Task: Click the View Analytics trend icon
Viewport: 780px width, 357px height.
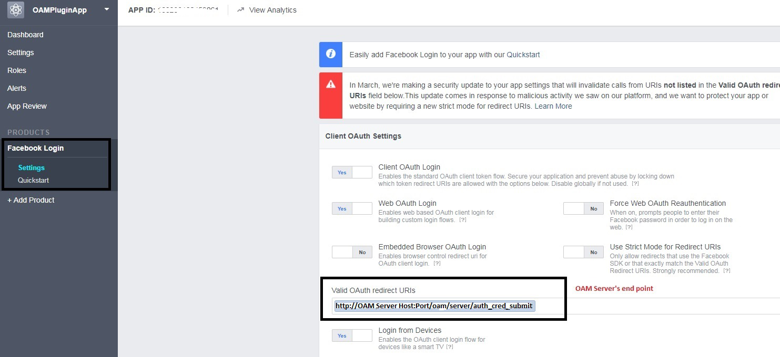Action: click(241, 10)
